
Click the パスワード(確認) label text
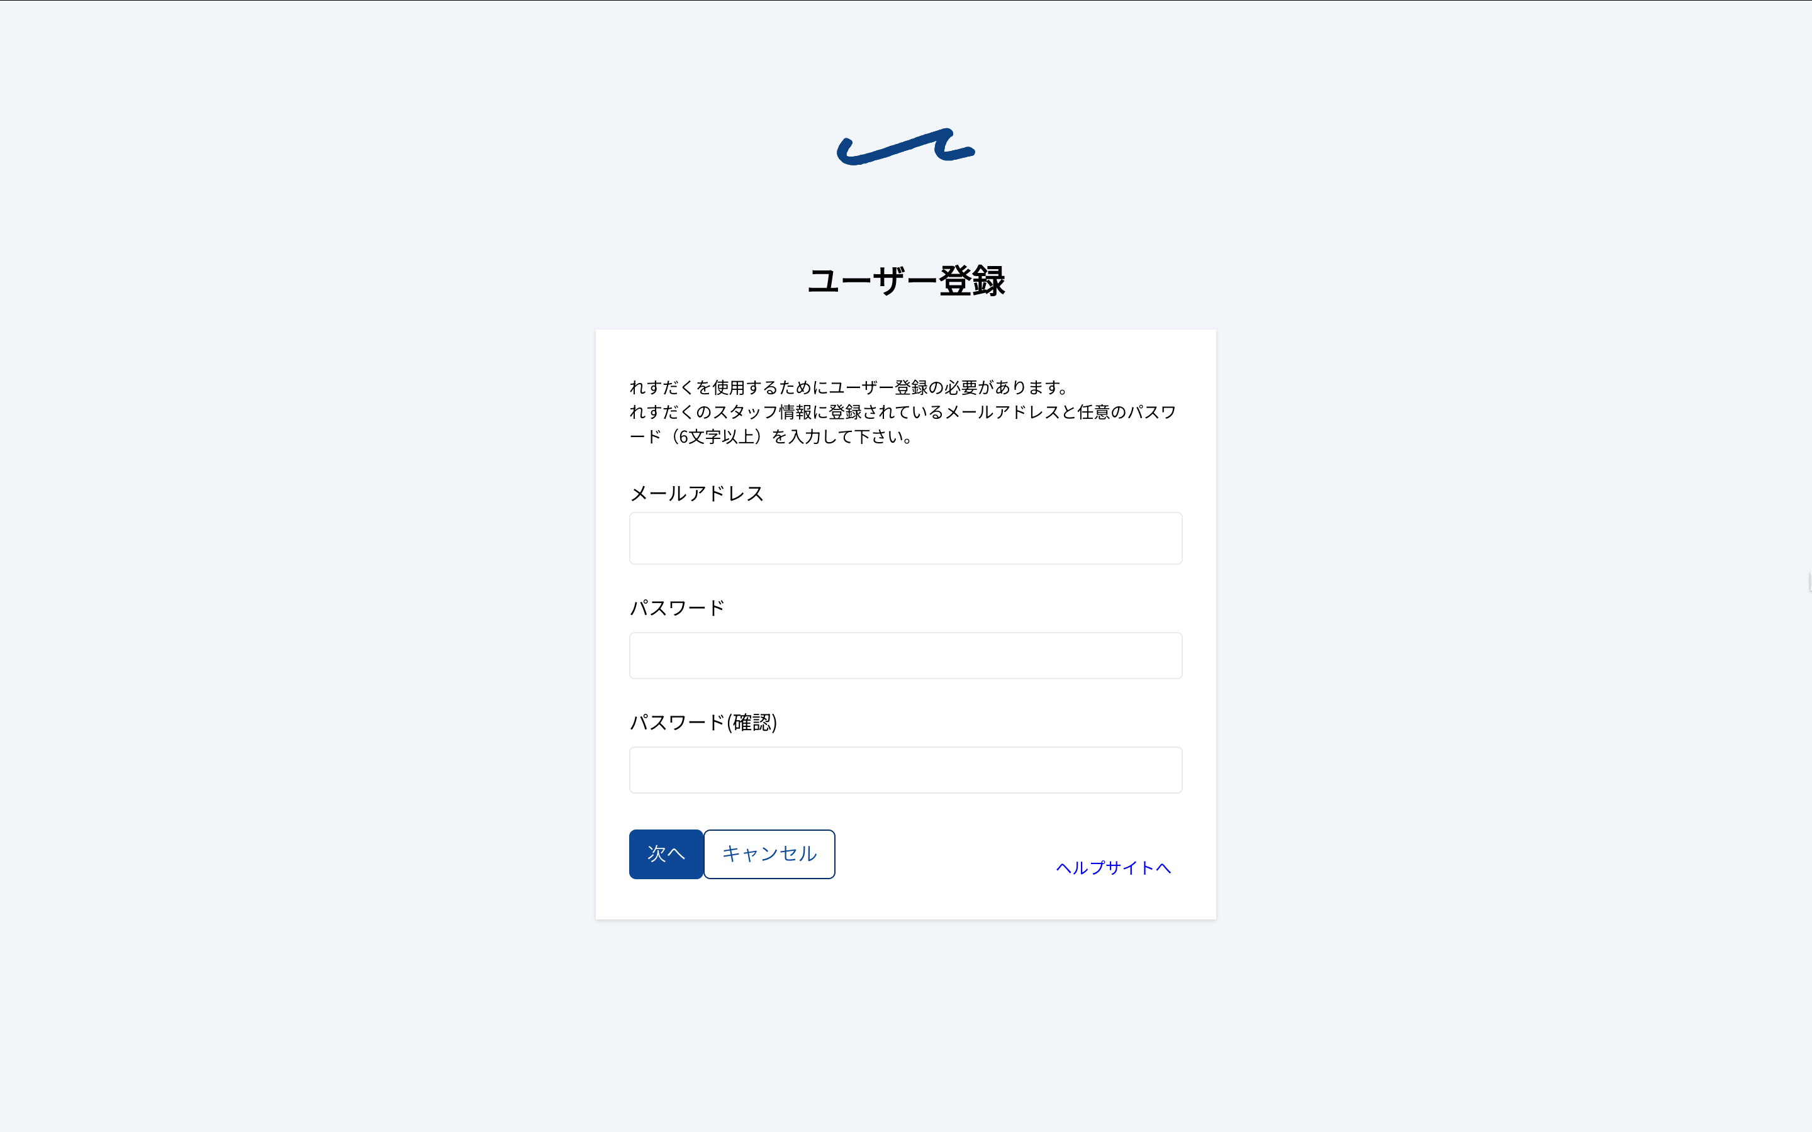click(x=703, y=723)
